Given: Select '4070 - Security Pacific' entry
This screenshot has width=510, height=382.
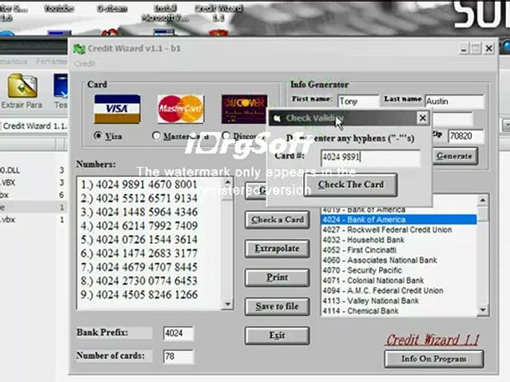Looking at the screenshot, I should point(399,270).
